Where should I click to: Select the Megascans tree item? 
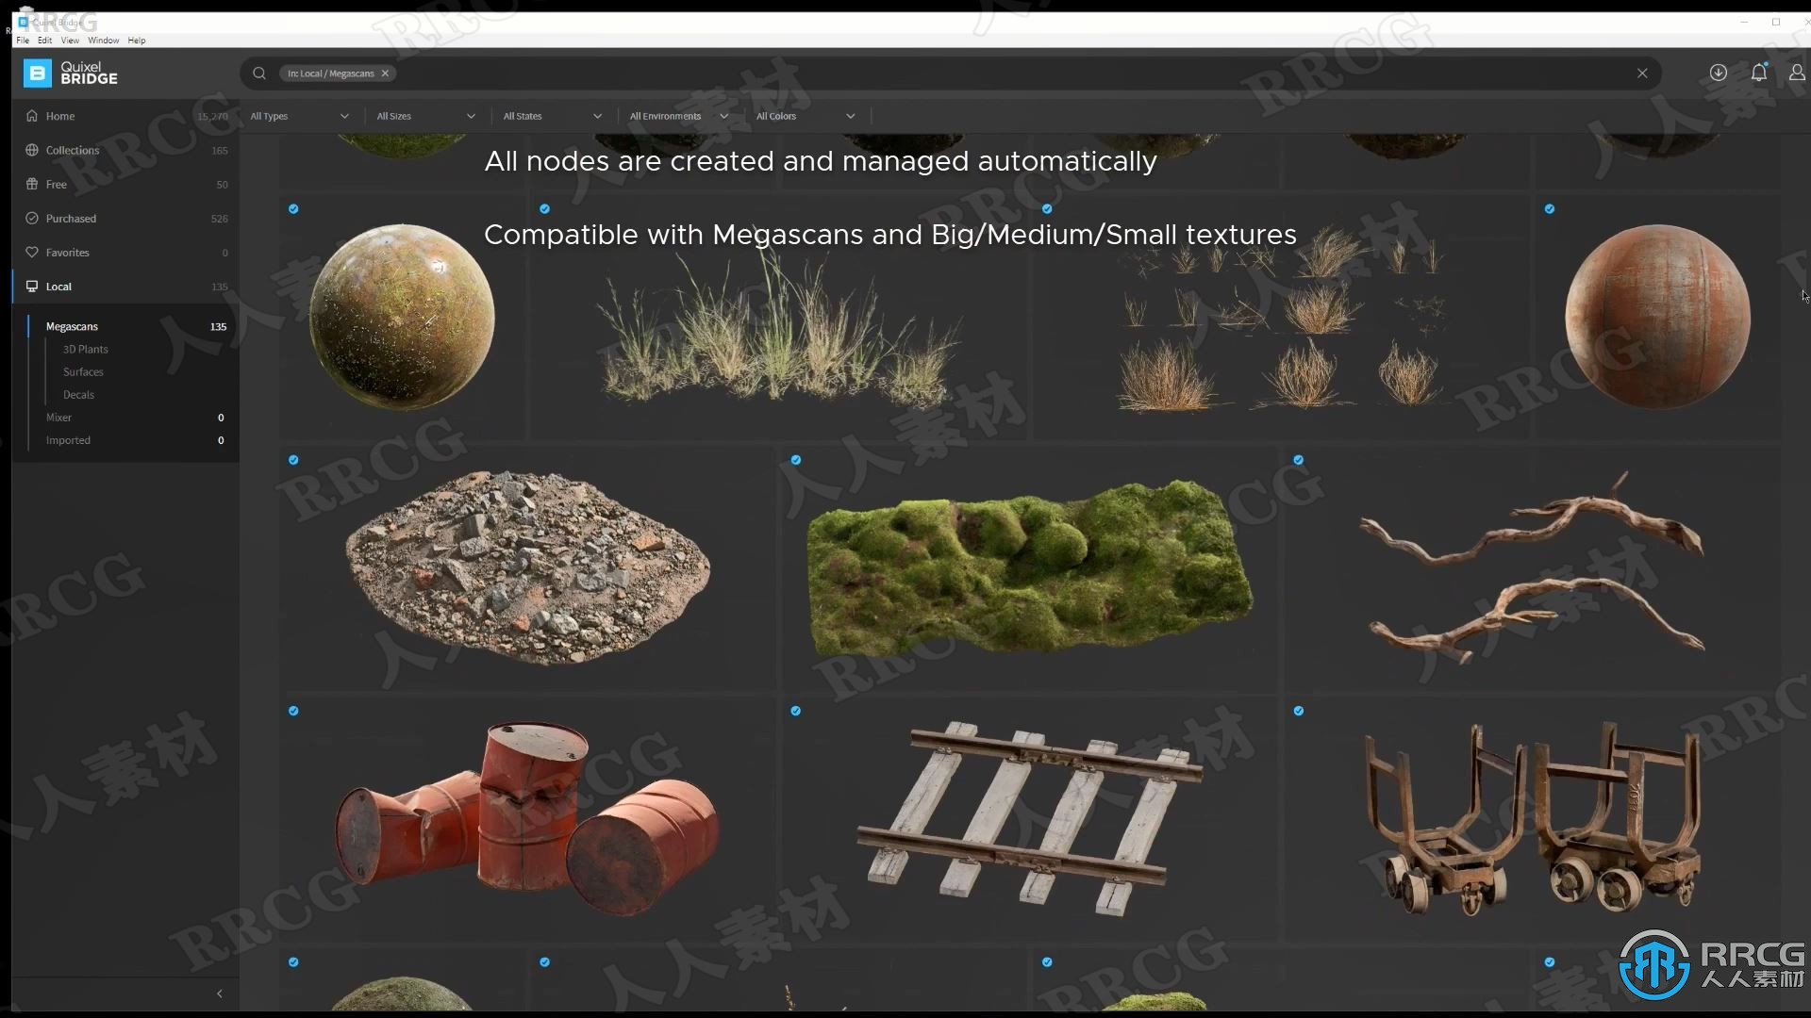click(72, 325)
